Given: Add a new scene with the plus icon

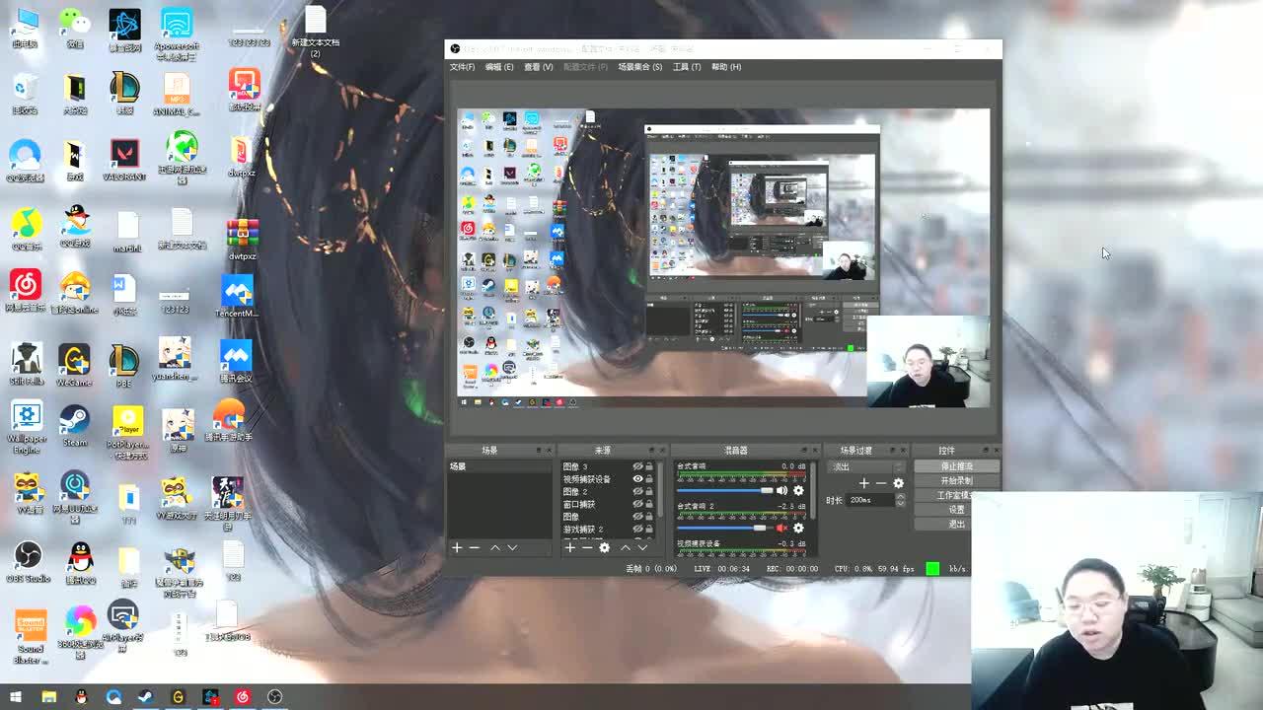Looking at the screenshot, I should pyautogui.click(x=457, y=547).
